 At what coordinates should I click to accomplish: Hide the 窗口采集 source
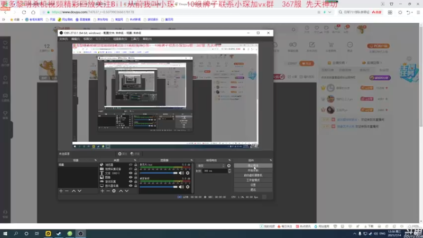(131, 181)
